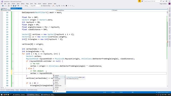This screenshot has width=171, height=96.
Task: Open the Build menu
Action: [x=18, y=4]
